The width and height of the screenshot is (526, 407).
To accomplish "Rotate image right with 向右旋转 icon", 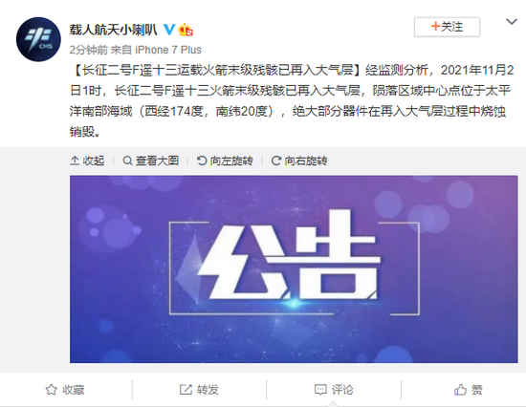I will (275, 161).
